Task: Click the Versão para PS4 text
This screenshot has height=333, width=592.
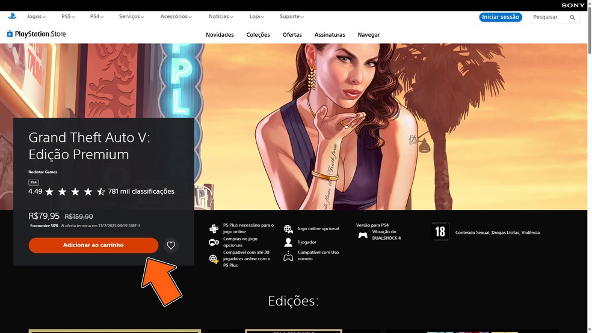Action: coord(372,225)
